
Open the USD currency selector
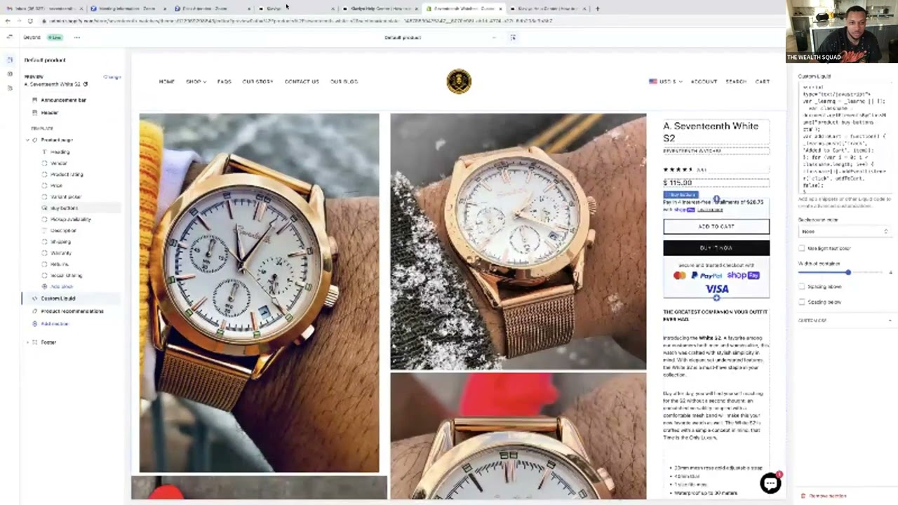[665, 81]
